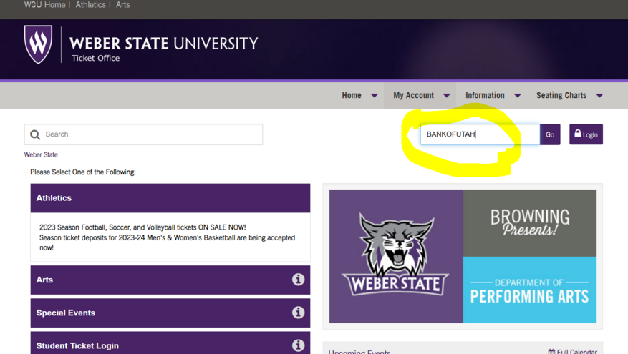Expand the My Account dropdown arrow
This screenshot has height=354, width=628.
coord(447,96)
